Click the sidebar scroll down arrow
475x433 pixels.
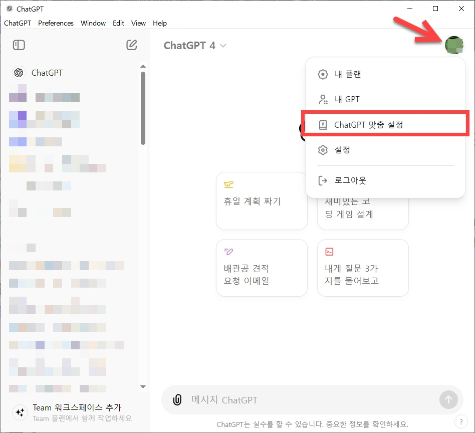(143, 386)
